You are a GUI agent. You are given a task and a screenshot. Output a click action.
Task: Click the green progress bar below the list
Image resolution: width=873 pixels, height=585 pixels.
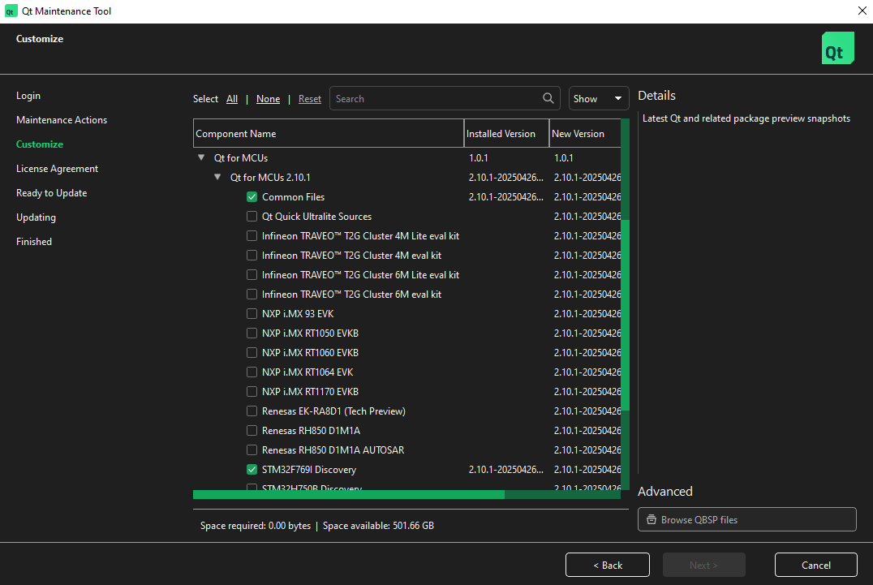[349, 493]
